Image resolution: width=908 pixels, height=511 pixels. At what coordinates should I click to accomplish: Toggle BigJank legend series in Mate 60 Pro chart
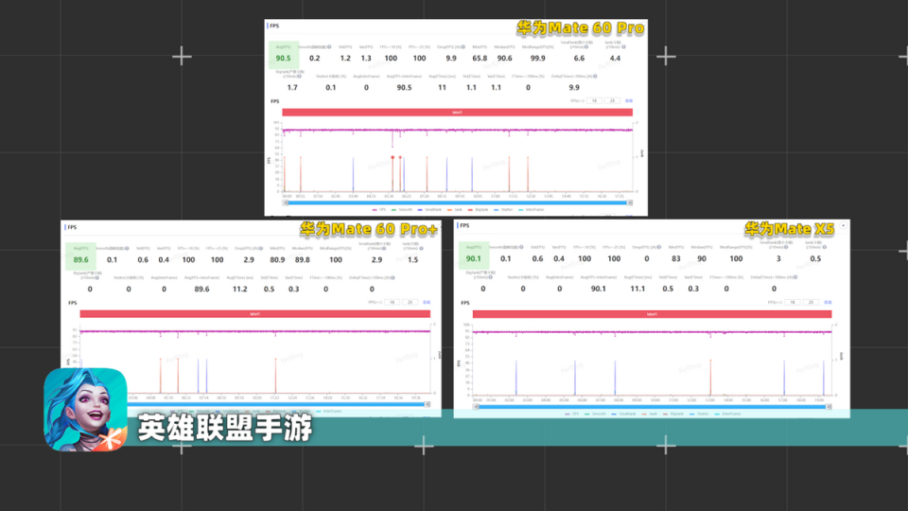(479, 210)
